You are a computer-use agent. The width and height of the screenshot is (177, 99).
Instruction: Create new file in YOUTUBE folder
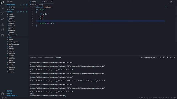point(18,12)
